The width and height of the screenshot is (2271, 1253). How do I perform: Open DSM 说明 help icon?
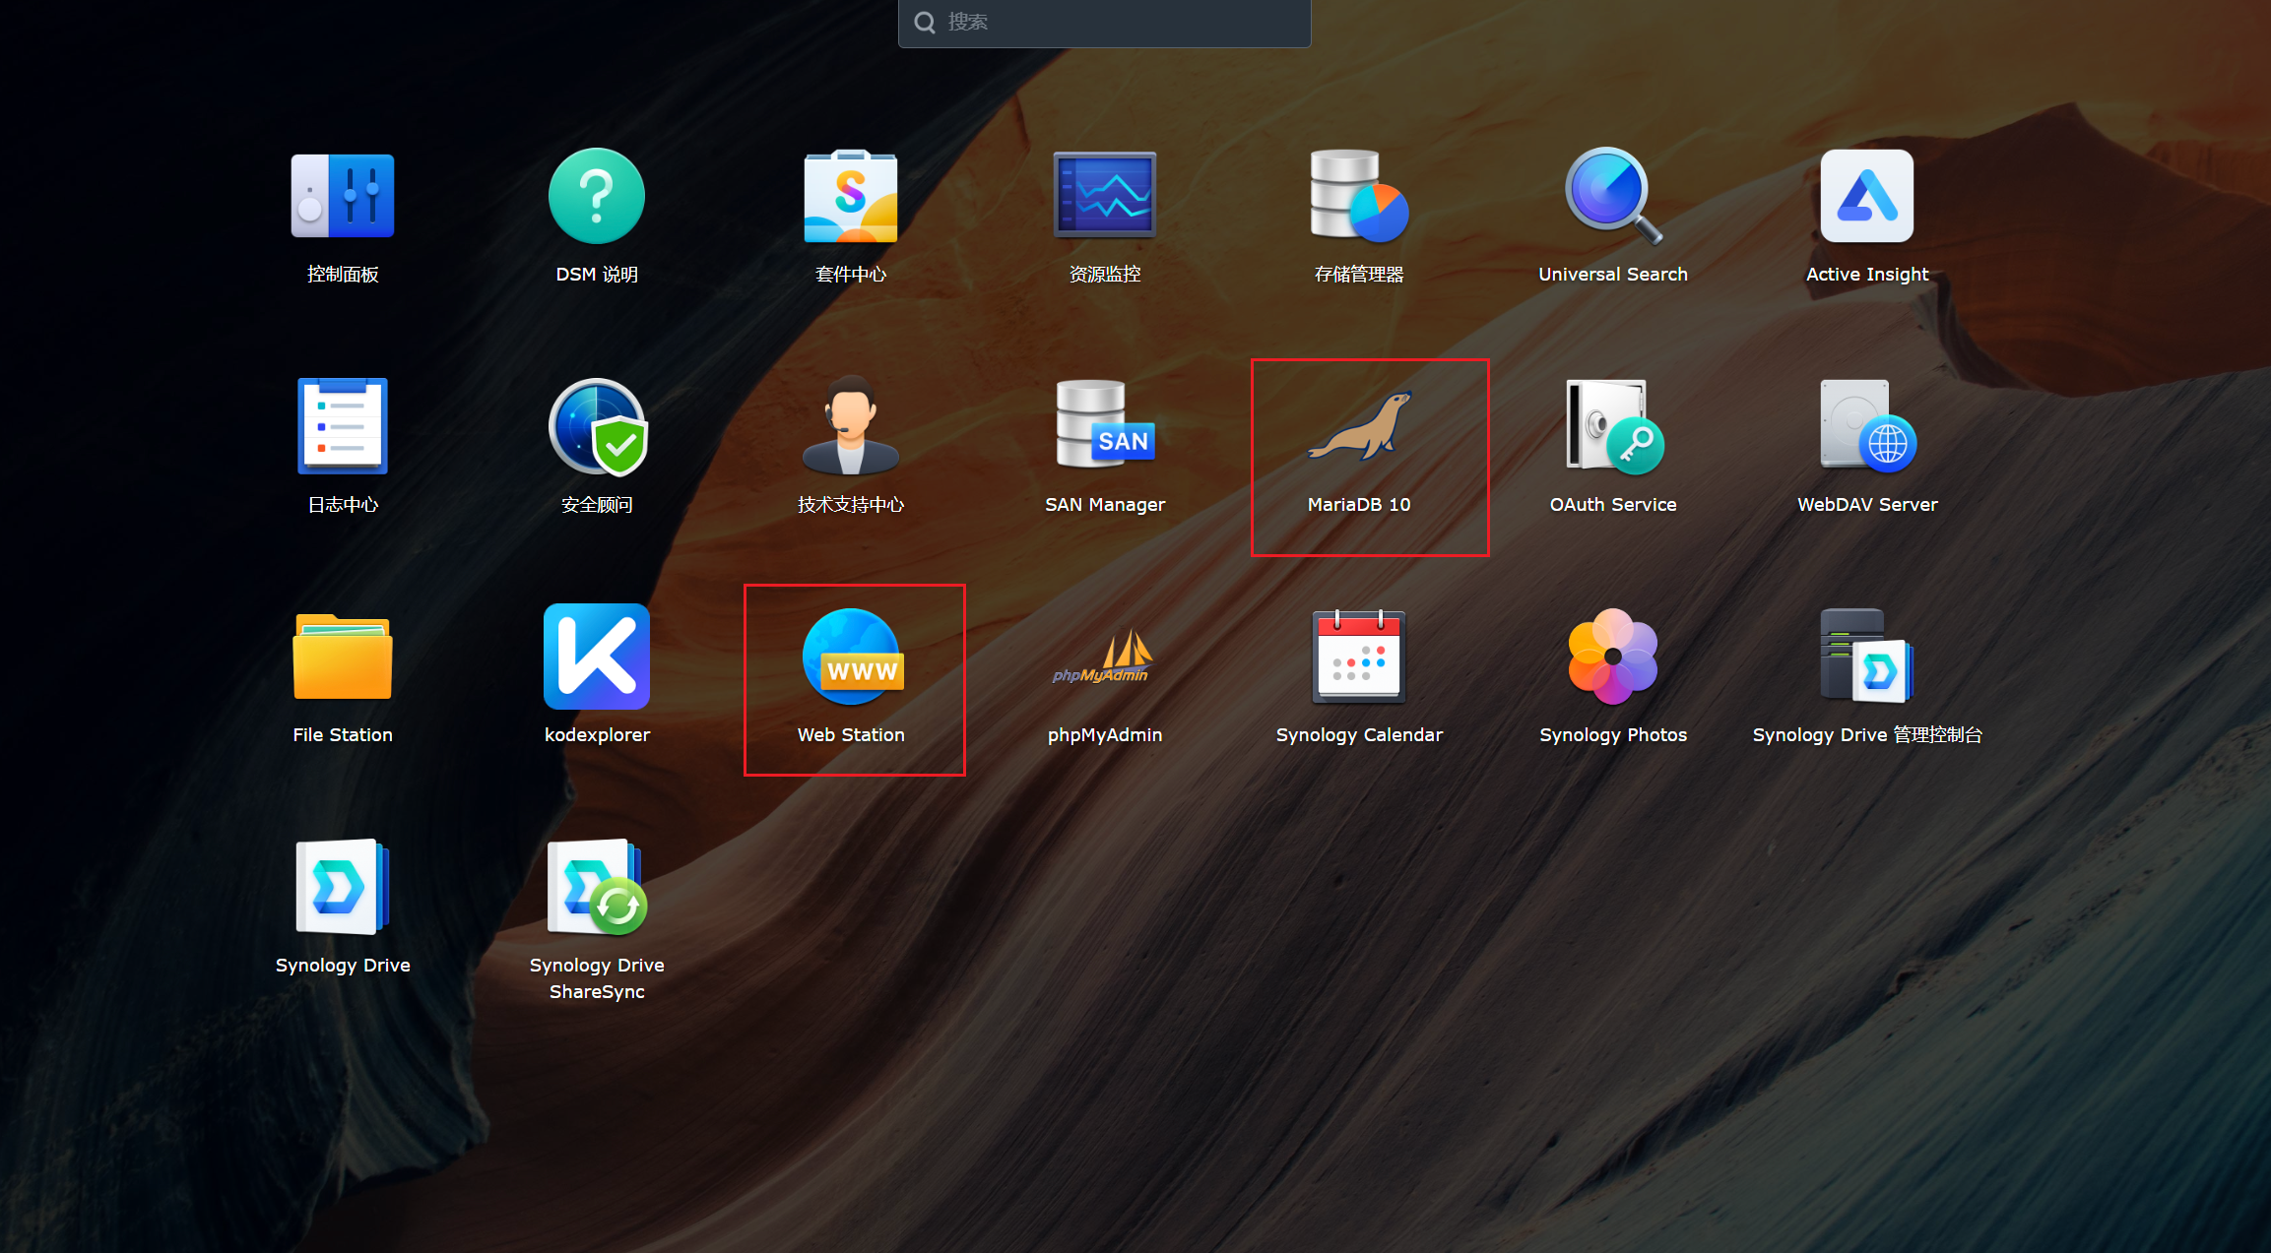coord(597,196)
